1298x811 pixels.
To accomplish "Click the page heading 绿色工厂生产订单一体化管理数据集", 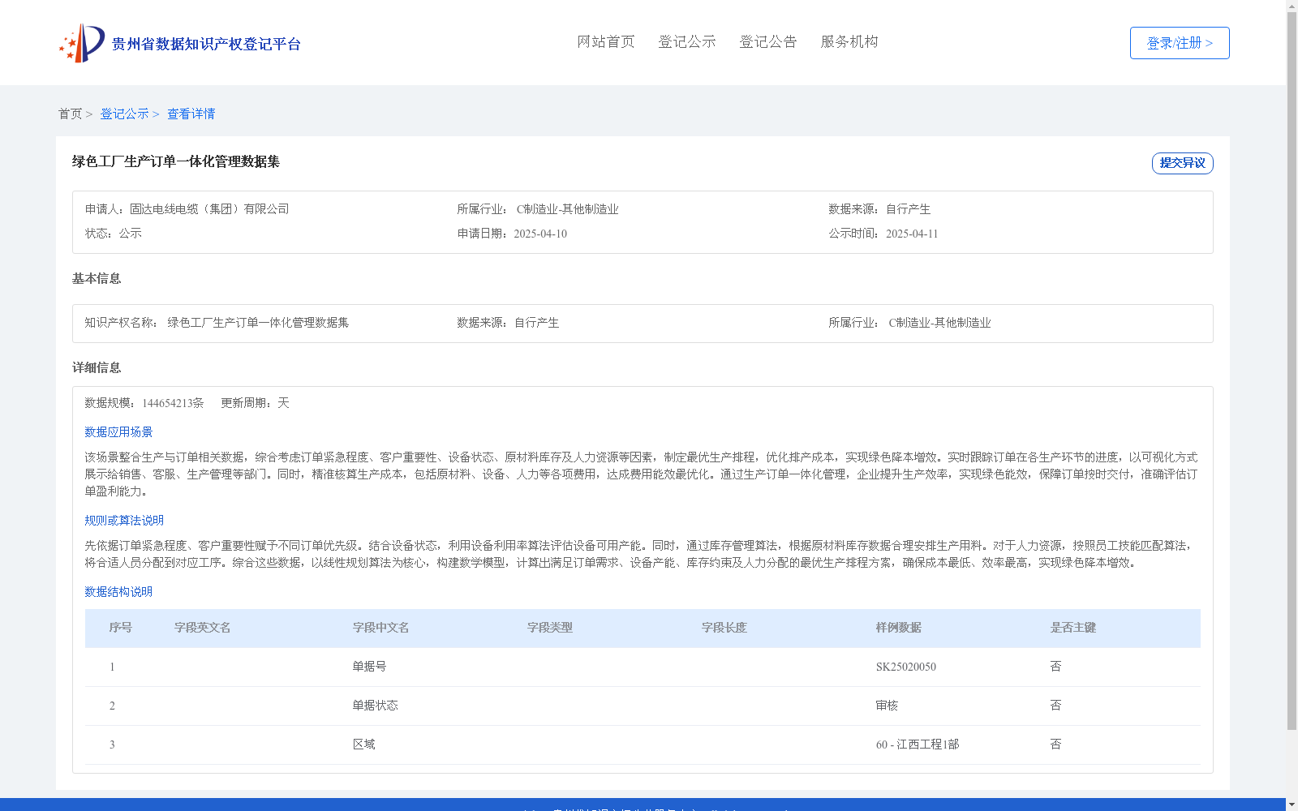I will click(x=176, y=161).
